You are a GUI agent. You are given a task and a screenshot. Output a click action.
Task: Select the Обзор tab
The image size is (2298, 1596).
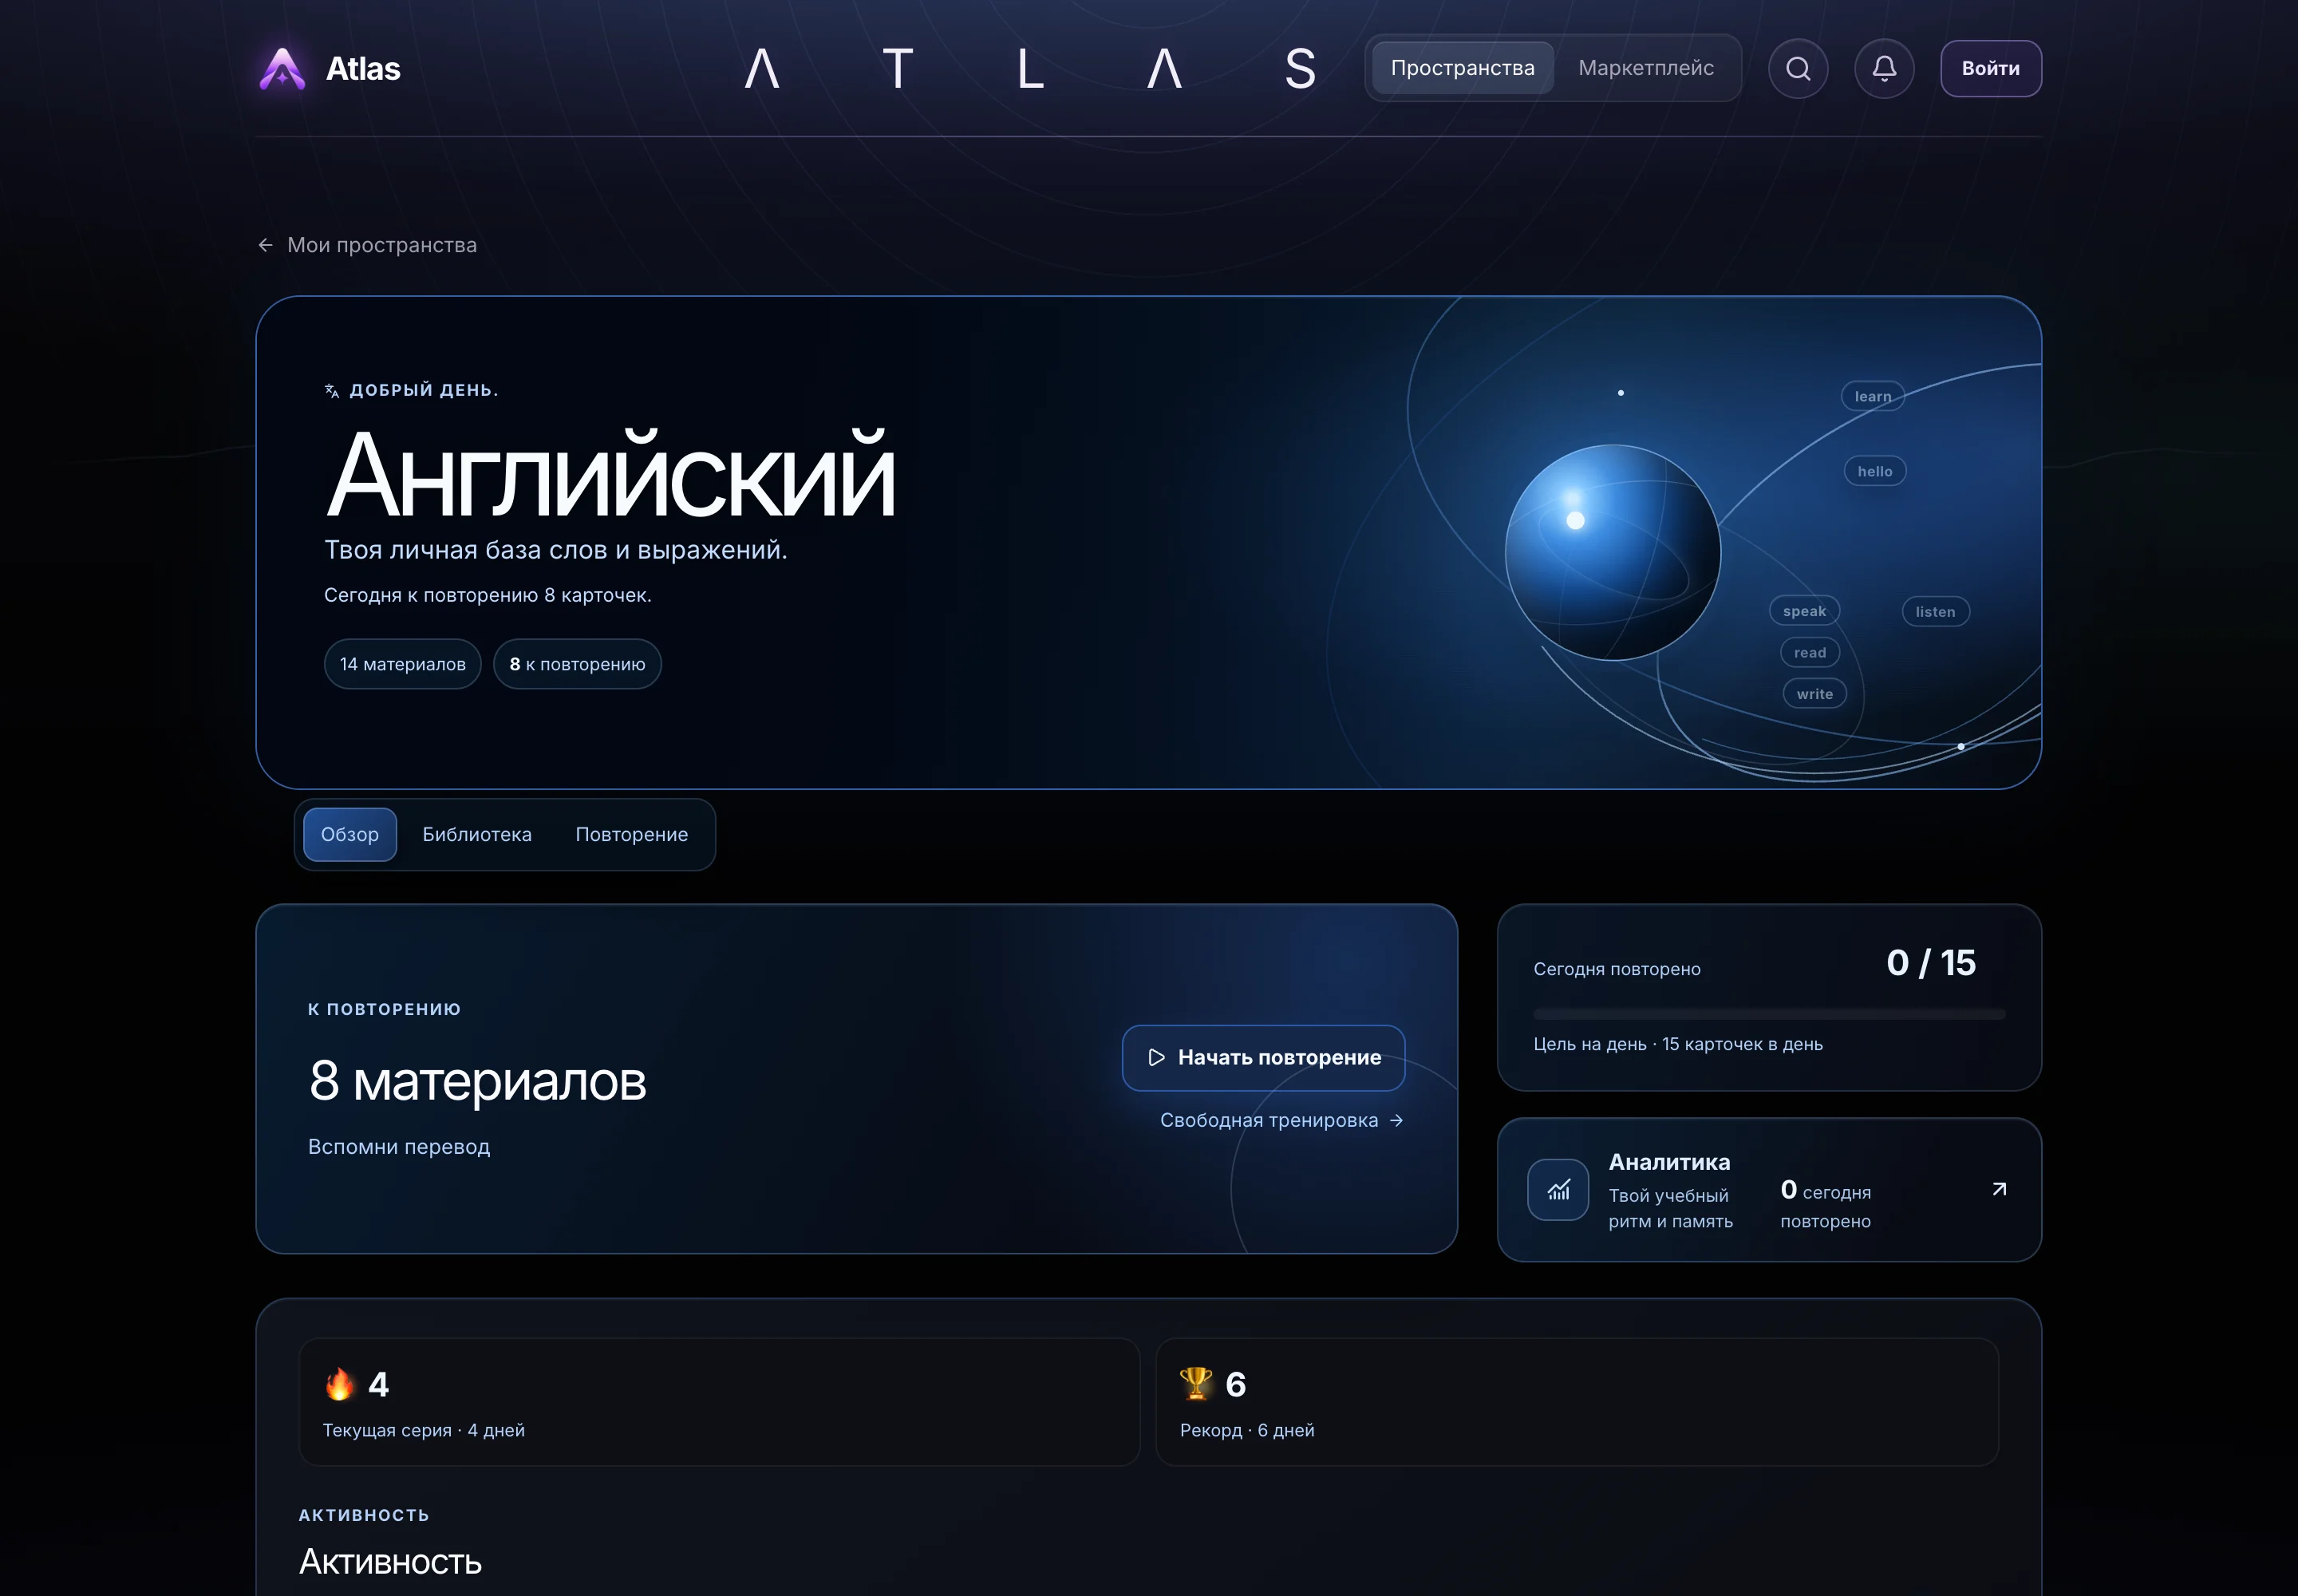click(349, 834)
